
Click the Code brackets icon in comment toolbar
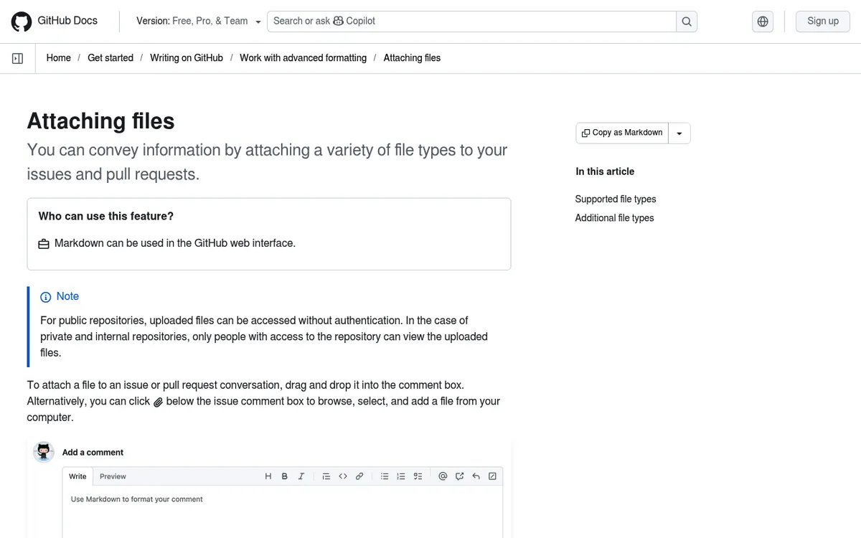tap(343, 476)
